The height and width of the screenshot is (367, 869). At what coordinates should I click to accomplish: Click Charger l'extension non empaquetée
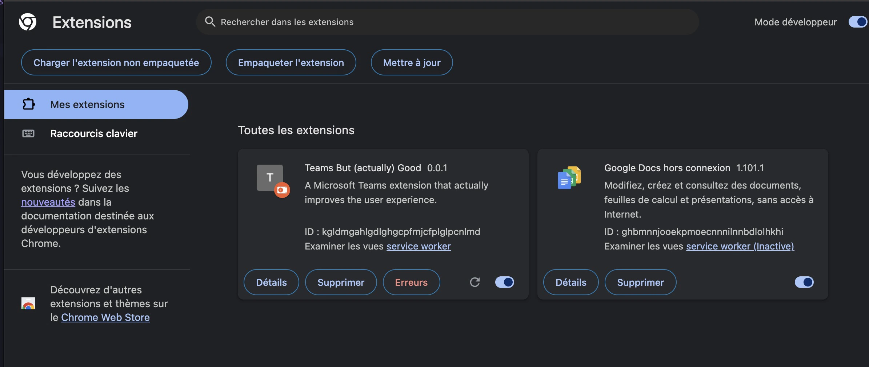coord(116,62)
